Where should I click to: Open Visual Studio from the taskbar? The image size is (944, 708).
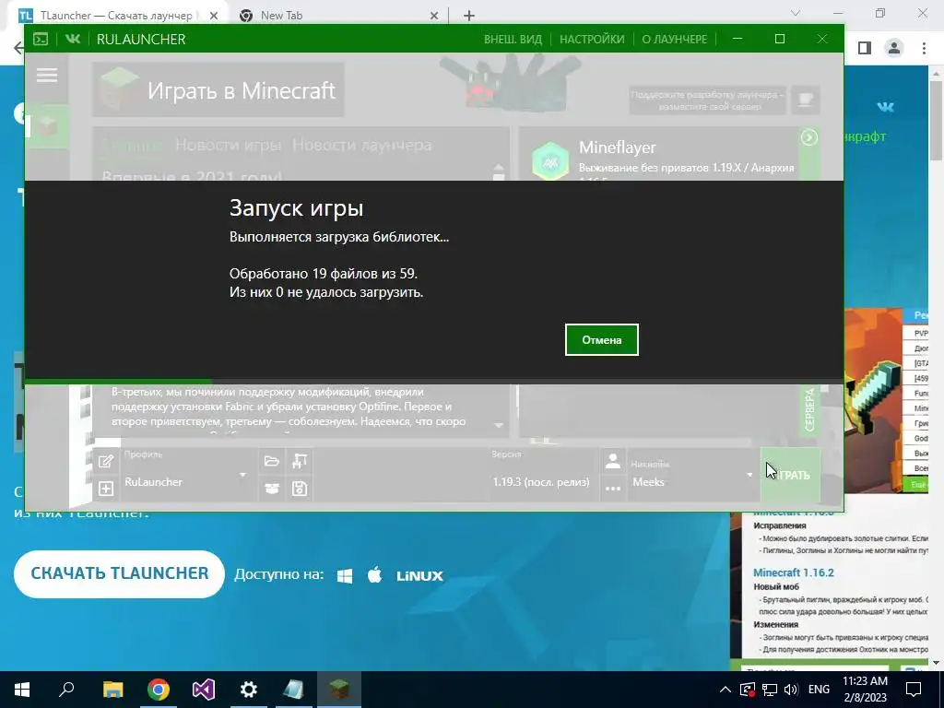[x=204, y=690]
